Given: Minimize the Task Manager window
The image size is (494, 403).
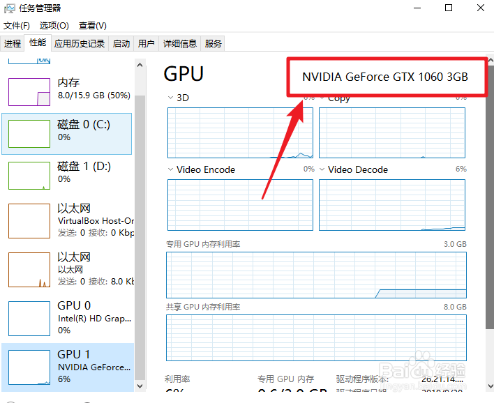Looking at the screenshot, I should coord(417,8).
